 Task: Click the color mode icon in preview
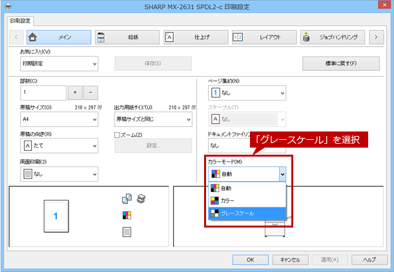127,215
